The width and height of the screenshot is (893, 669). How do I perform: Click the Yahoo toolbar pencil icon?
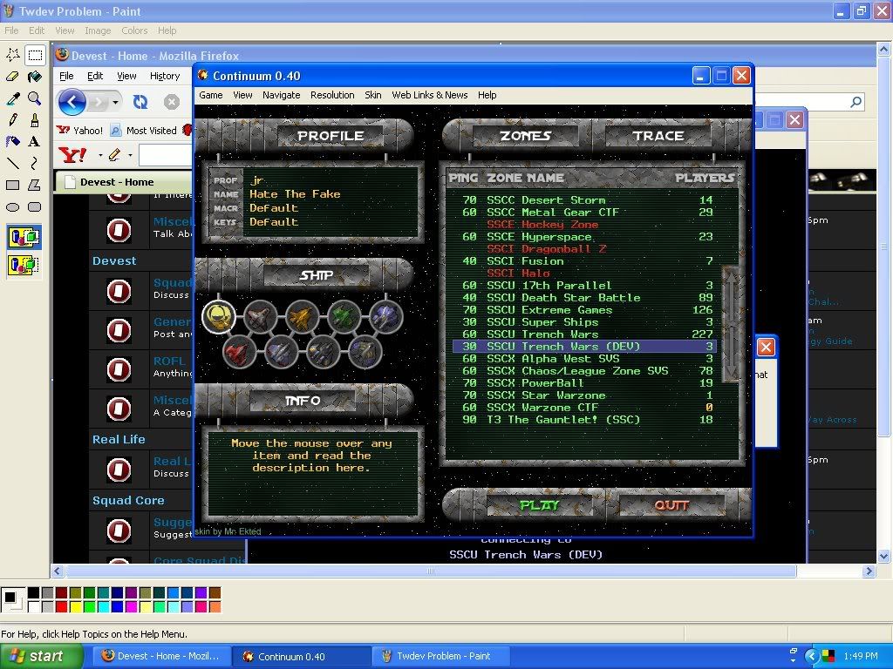(114, 154)
